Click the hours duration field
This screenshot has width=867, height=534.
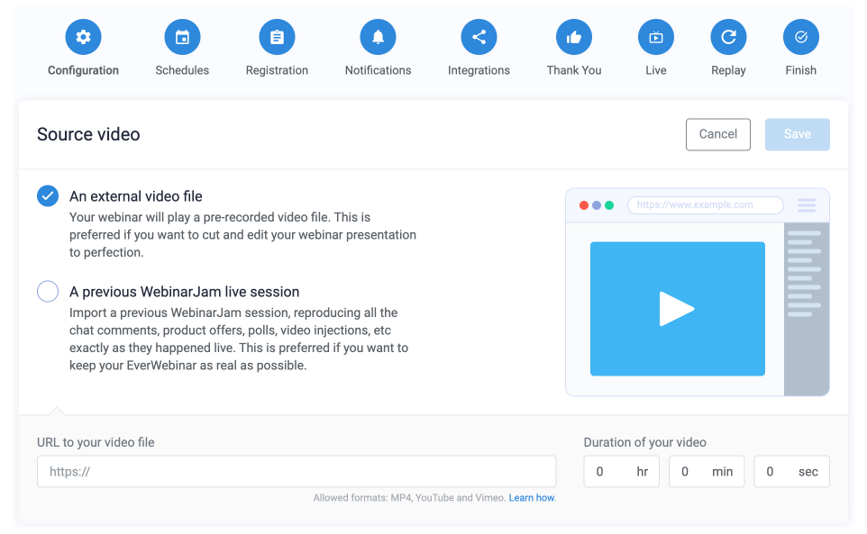click(621, 471)
